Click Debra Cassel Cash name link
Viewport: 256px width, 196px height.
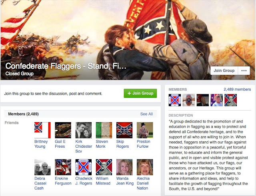[40, 183]
